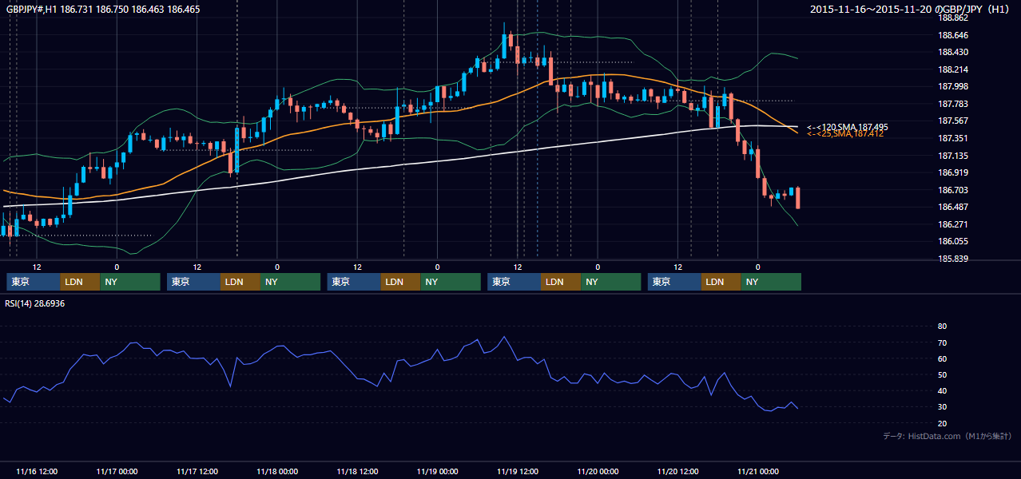
Task: Click the RSI scale value 40
Action: pyautogui.click(x=942, y=391)
